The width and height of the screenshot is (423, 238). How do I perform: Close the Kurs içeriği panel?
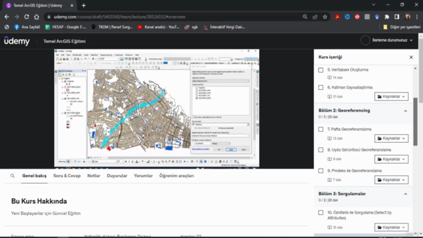(x=411, y=58)
